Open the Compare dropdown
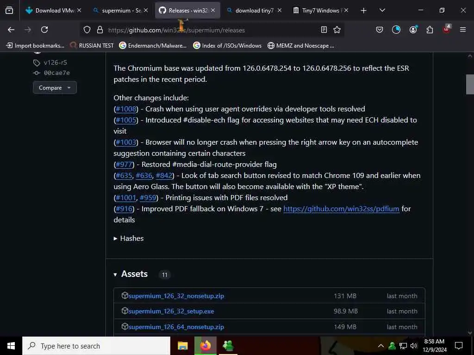474x355 pixels. (55, 87)
